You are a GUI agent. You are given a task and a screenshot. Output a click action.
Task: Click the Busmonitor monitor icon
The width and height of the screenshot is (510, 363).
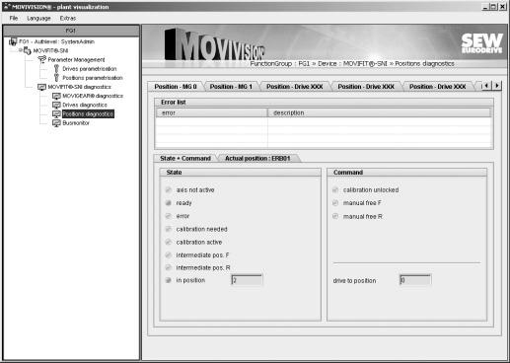[56, 123]
